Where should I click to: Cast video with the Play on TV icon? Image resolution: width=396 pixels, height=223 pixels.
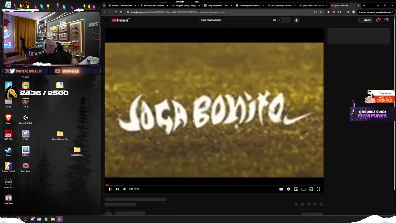pos(311,189)
